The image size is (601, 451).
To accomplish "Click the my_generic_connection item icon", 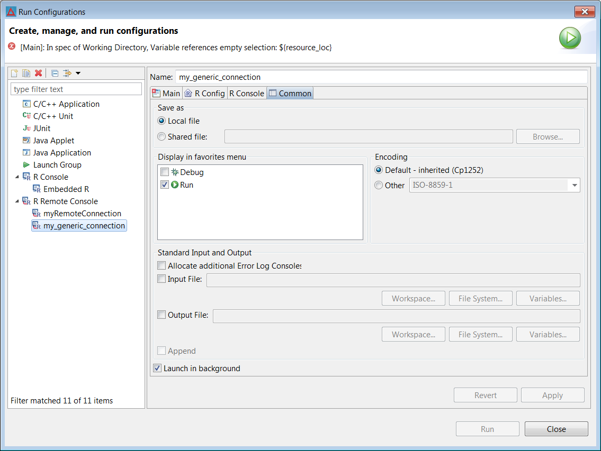I will pos(37,225).
